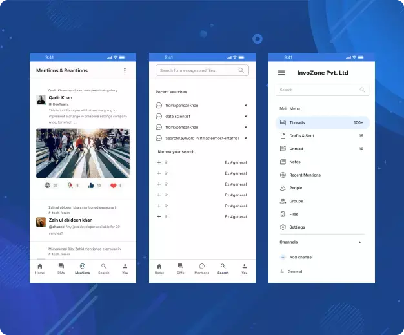Open Files from the Main Menu
The height and width of the screenshot is (335, 404).
[x=294, y=214]
